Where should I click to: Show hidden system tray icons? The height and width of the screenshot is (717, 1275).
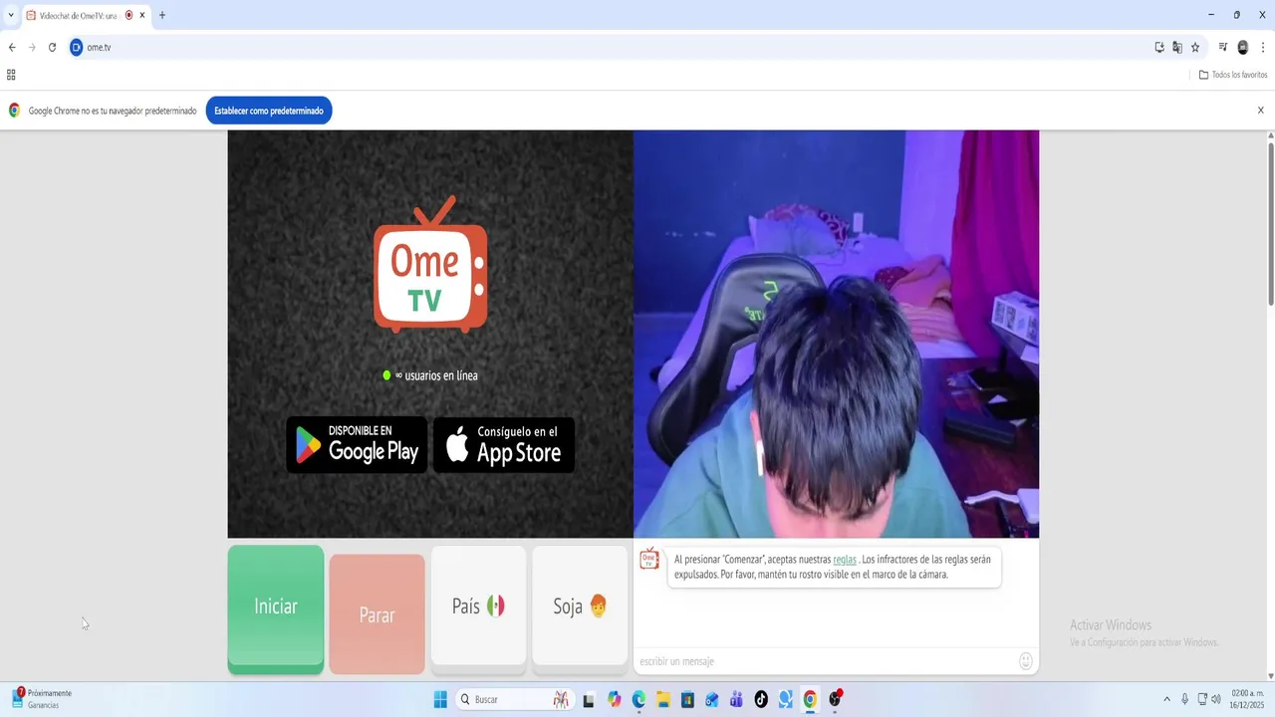coord(1166,699)
